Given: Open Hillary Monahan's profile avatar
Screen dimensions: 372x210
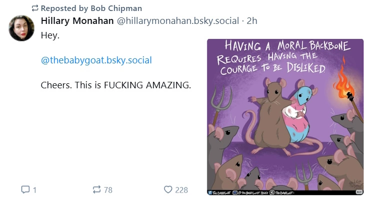Looking at the screenshot, I should (21, 28).
